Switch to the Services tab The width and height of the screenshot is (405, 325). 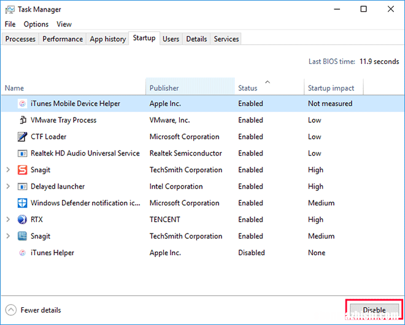point(226,39)
